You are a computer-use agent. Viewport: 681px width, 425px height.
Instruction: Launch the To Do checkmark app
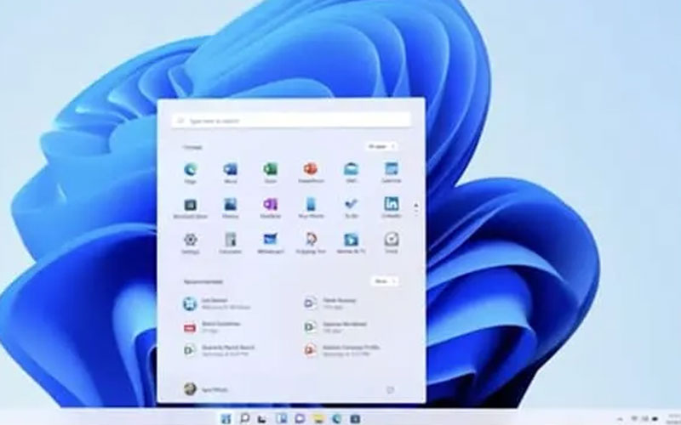[x=351, y=207]
